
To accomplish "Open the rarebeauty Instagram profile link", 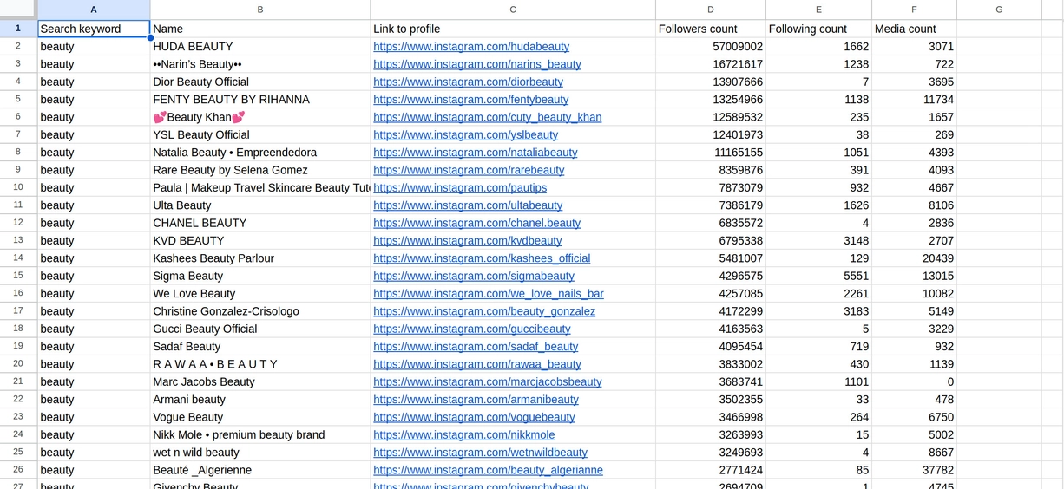I will click(469, 170).
